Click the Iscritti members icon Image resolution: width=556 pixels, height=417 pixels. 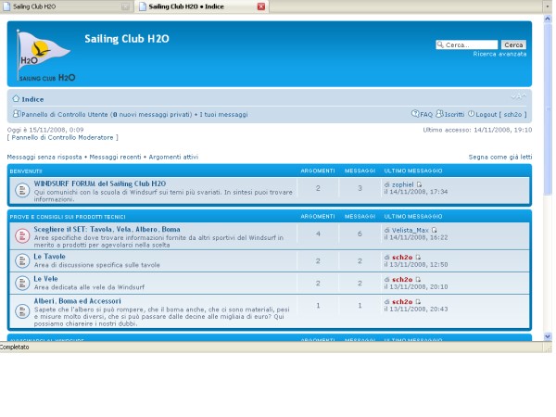click(439, 114)
